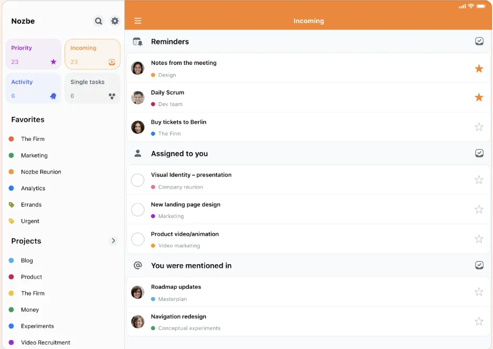Open the Video marketing project label
The image size is (493, 349).
(179, 246)
